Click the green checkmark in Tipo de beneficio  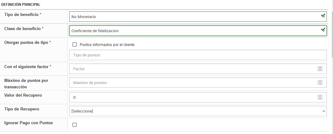pos(323,15)
